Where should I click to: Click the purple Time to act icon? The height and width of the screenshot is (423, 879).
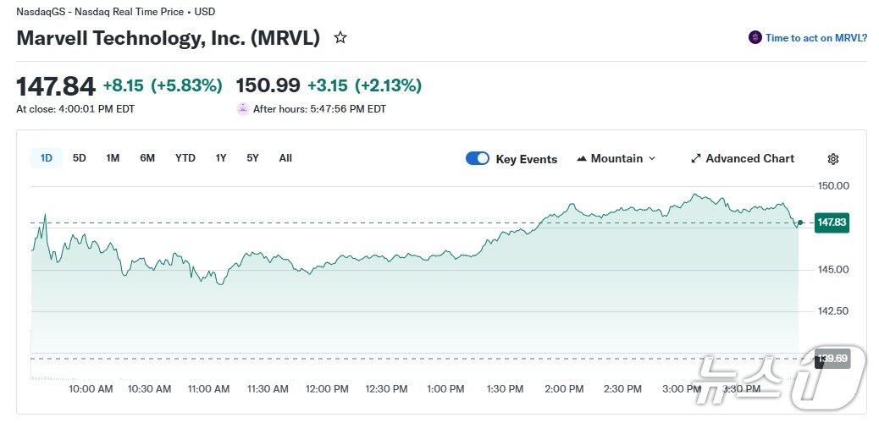pos(755,38)
